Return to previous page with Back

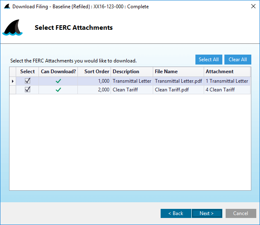coord(176,213)
